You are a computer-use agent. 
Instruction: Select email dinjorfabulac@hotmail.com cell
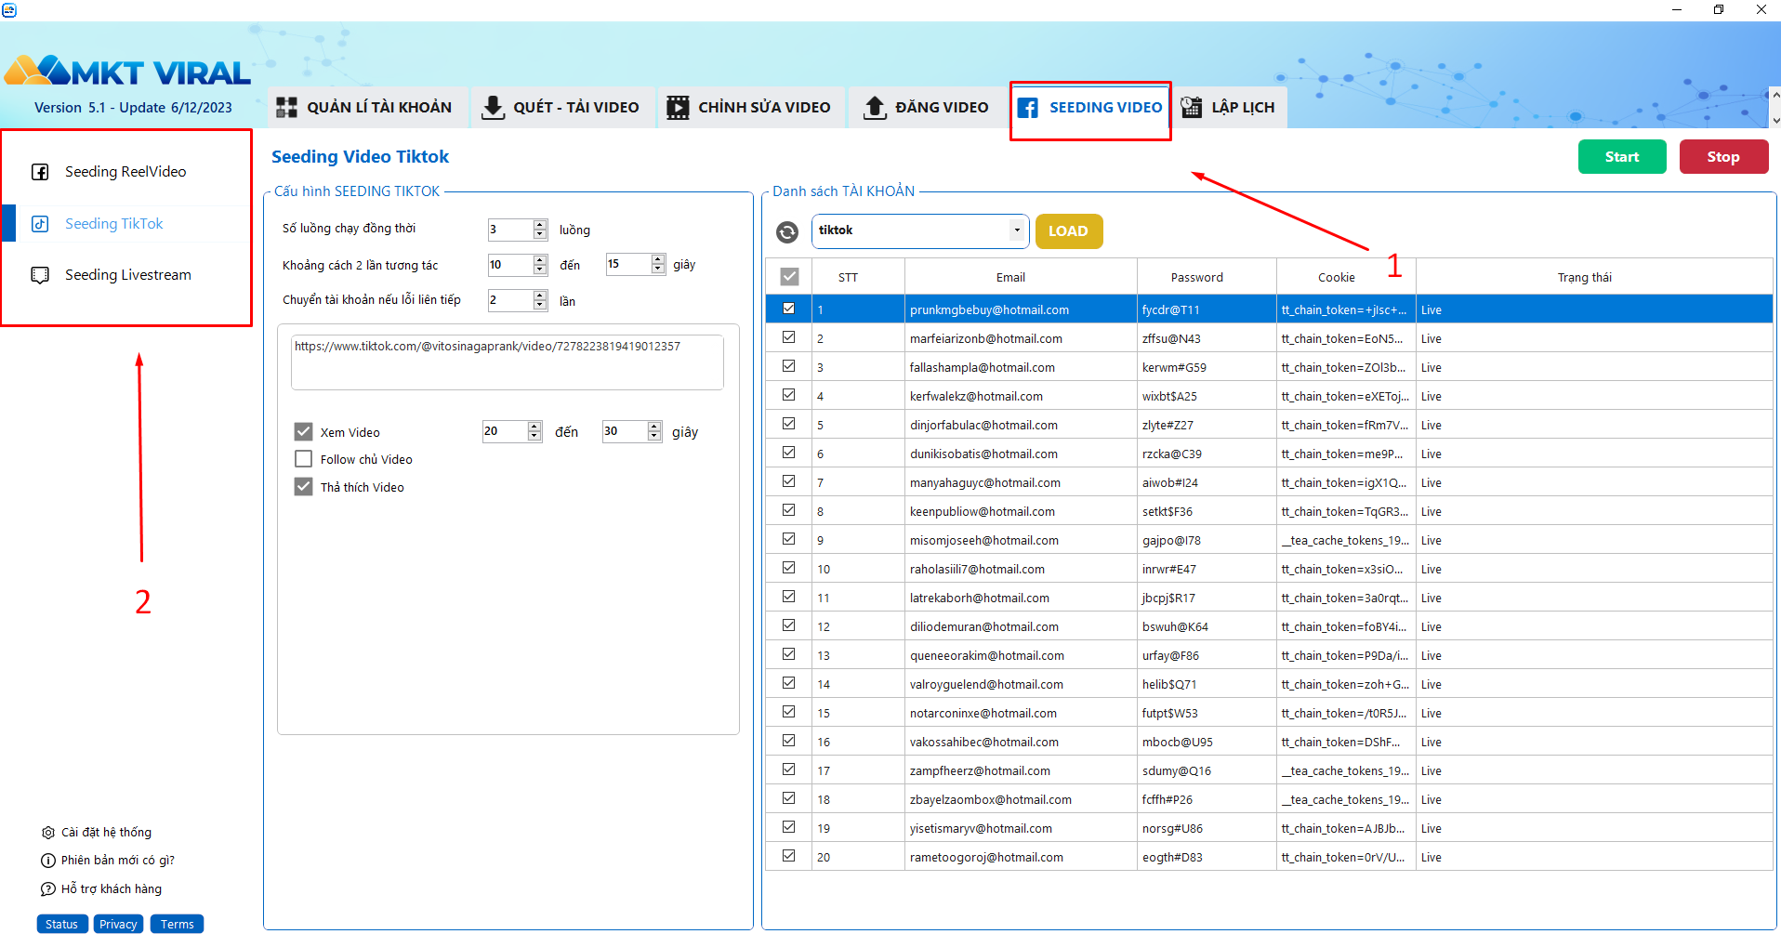pos(1021,425)
